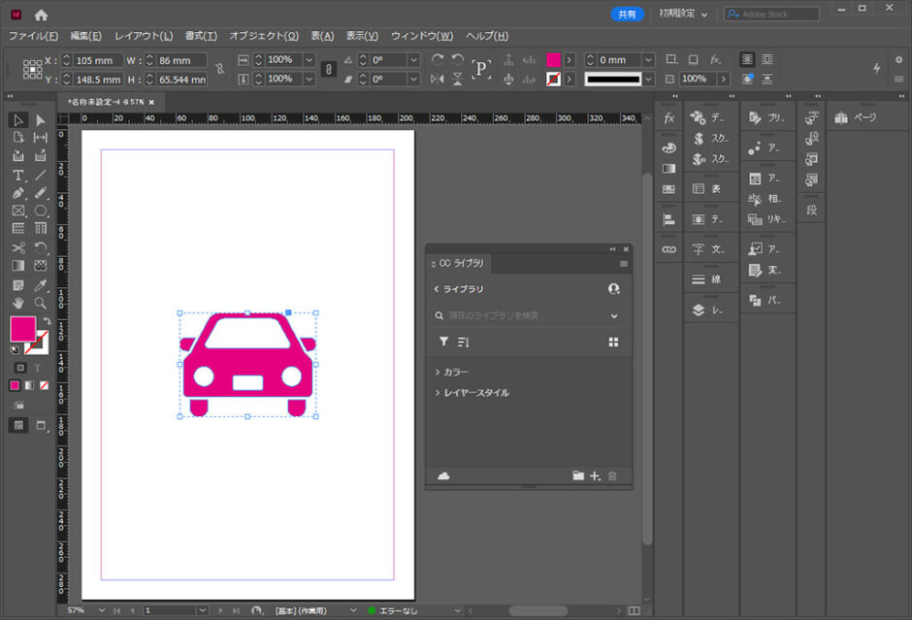The width and height of the screenshot is (912, 620).
Task: Select the Selection tool
Action: [x=18, y=119]
